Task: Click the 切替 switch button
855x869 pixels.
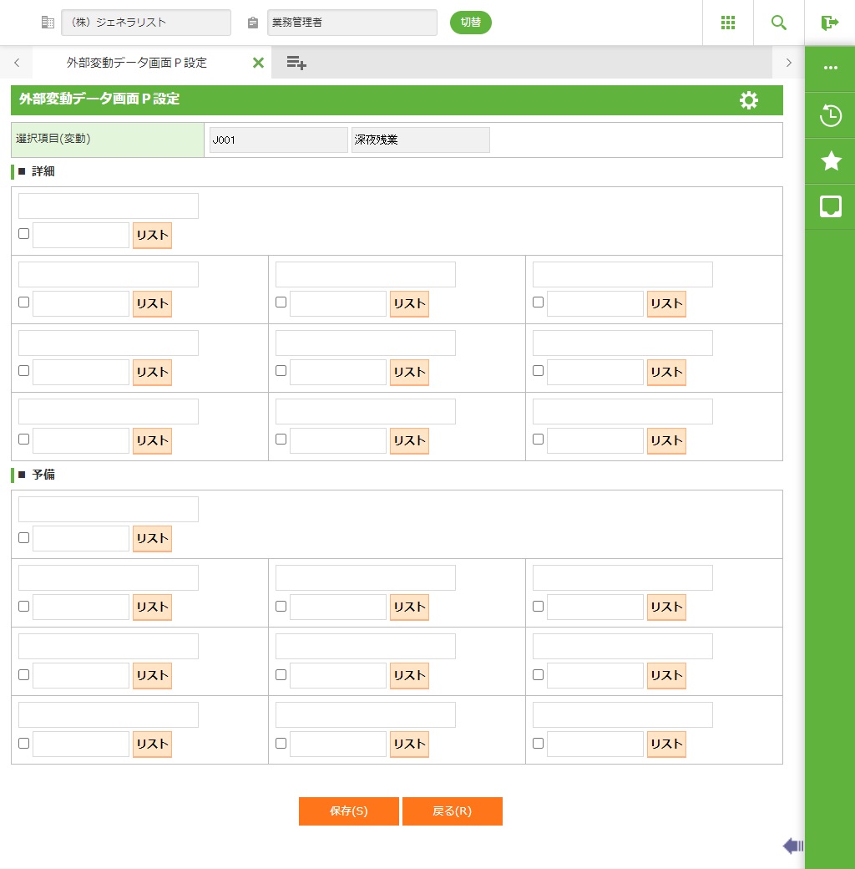Action: (471, 23)
